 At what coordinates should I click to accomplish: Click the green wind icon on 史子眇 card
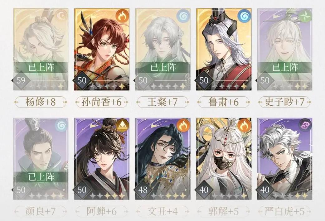click(305, 16)
